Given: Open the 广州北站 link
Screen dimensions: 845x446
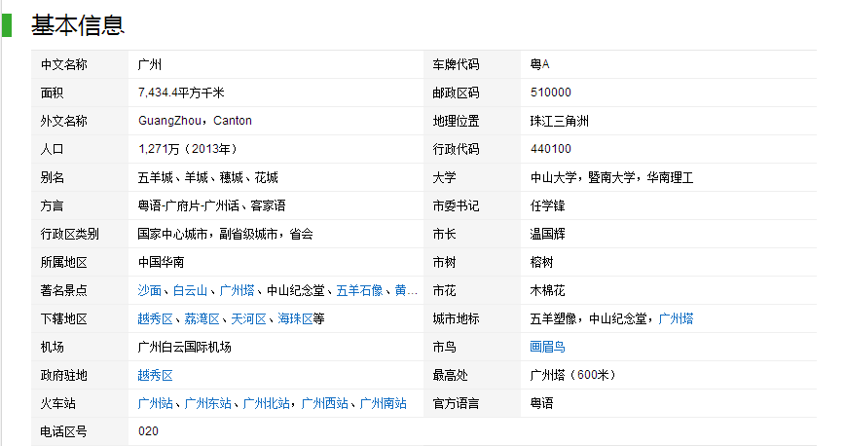Looking at the screenshot, I should pyautogui.click(x=266, y=403).
